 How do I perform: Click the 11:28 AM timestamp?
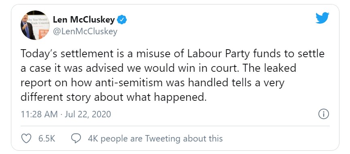[x=39, y=114]
